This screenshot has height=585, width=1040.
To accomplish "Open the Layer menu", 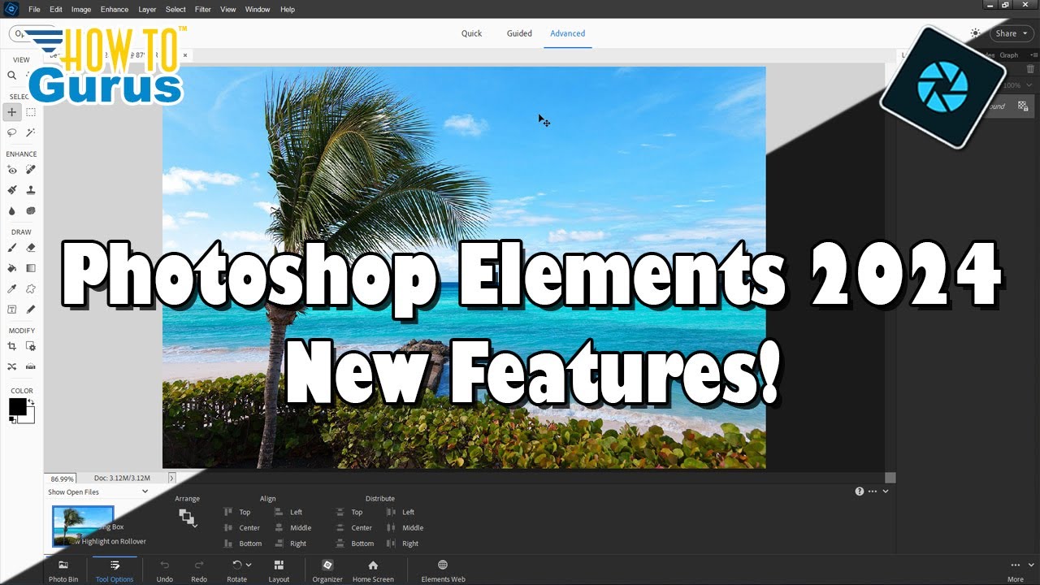I will pyautogui.click(x=147, y=10).
